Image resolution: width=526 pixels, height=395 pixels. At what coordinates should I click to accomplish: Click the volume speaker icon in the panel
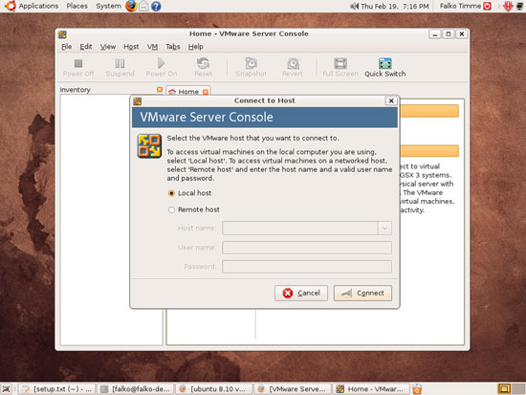pyautogui.click(x=354, y=6)
